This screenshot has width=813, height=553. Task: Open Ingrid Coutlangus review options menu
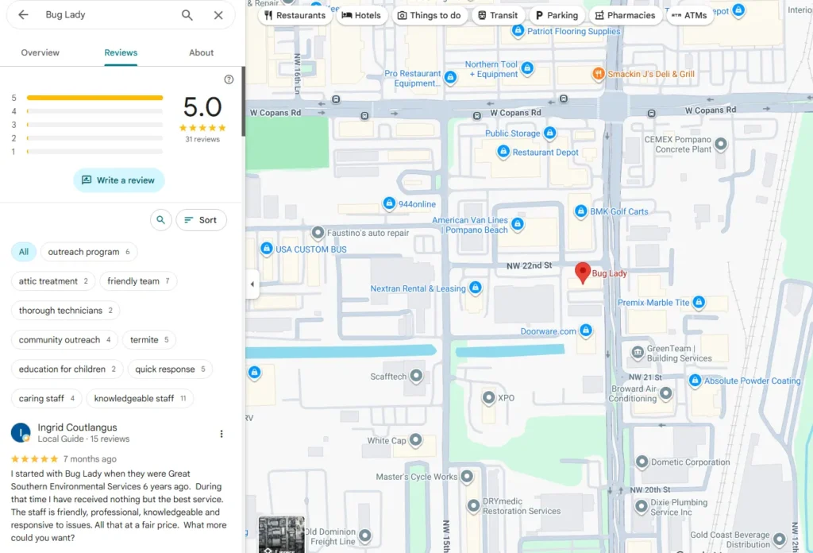coord(222,434)
